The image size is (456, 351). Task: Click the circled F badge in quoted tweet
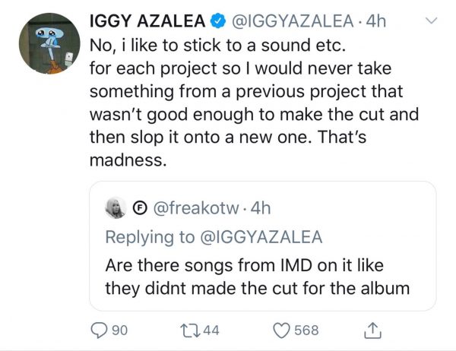[140, 208]
